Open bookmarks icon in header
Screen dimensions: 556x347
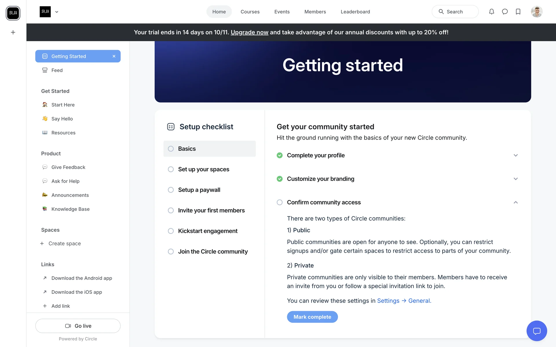point(518,12)
